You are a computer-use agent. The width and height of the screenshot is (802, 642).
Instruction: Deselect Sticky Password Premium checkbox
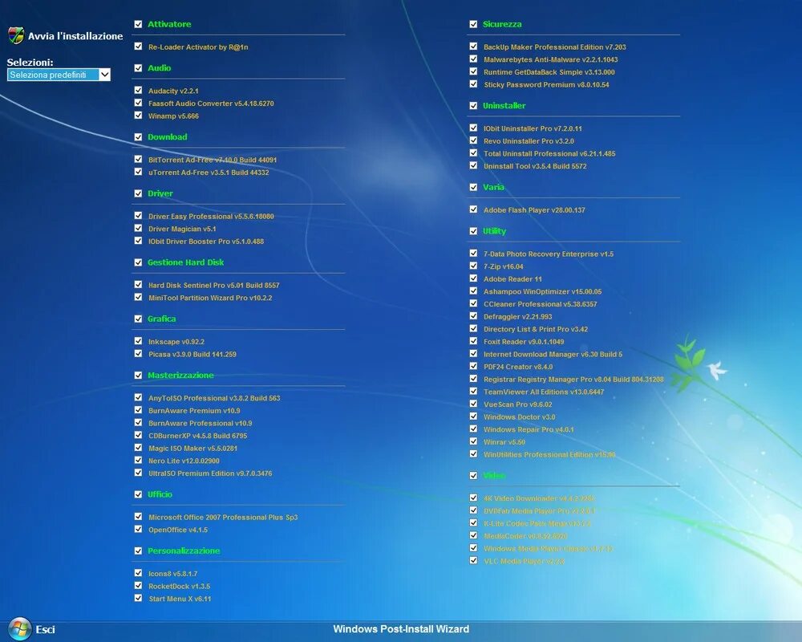click(x=473, y=84)
